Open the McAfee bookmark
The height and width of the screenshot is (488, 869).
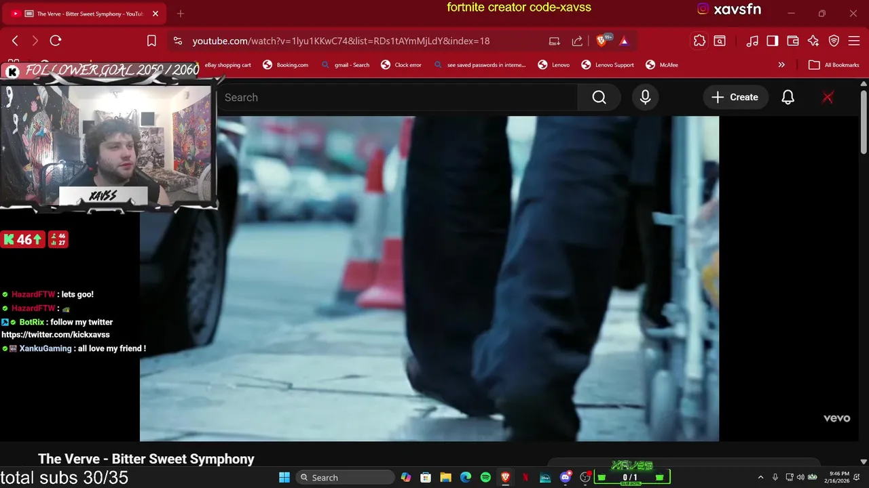pos(661,65)
